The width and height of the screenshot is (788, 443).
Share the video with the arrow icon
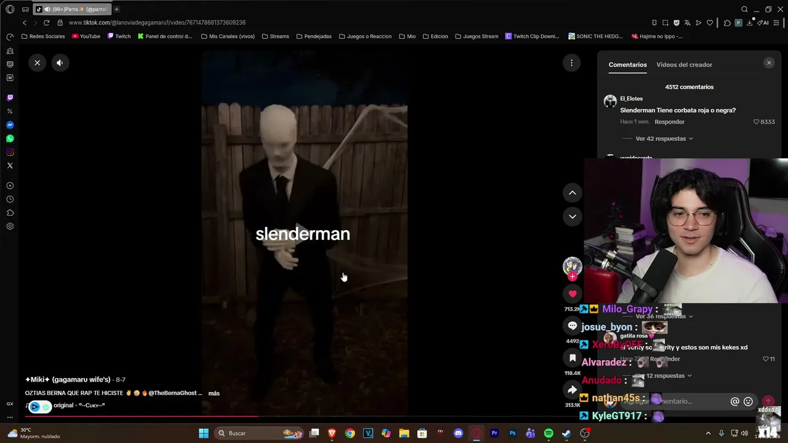pos(573,390)
